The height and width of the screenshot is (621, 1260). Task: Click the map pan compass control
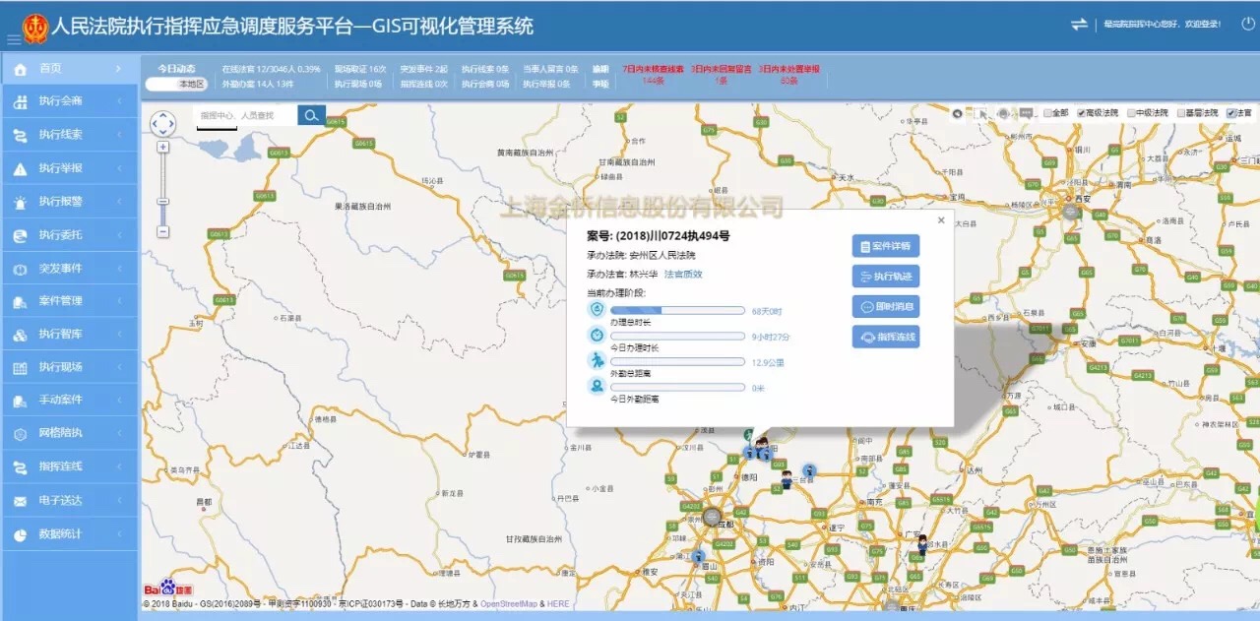tap(162, 124)
